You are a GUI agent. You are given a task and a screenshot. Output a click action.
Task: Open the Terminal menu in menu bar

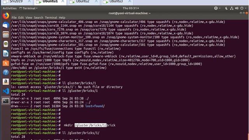point(51,17)
